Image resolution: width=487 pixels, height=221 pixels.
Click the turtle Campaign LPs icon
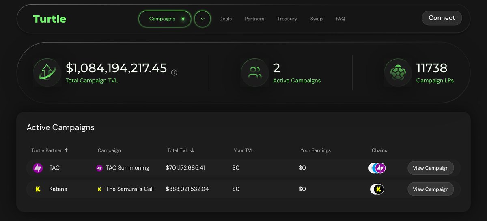click(398, 73)
